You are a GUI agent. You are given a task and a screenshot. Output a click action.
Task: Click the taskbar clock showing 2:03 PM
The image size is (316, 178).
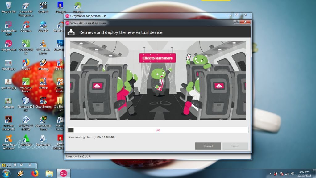(x=304, y=174)
